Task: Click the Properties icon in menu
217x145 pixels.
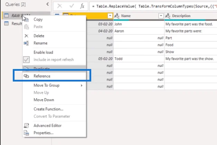Action: (x=26, y=133)
